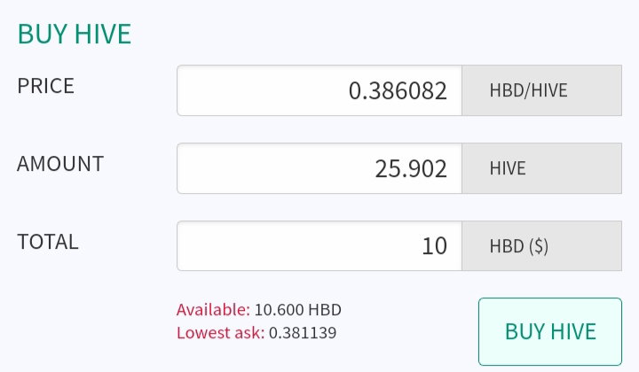The width and height of the screenshot is (639, 372).
Task: Click the PRICE field label
Action: [45, 86]
